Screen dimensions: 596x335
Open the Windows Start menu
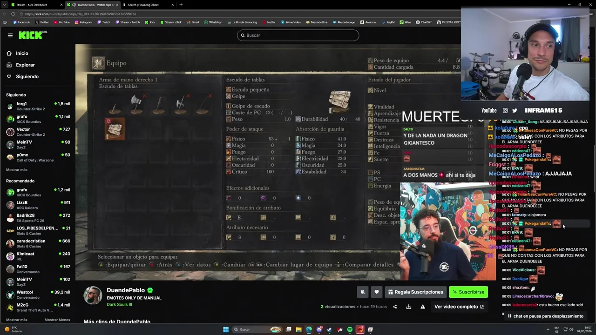click(226, 329)
